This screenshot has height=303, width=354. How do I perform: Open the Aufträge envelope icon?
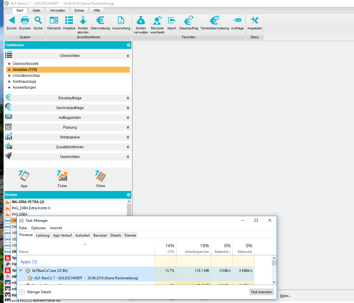click(237, 20)
